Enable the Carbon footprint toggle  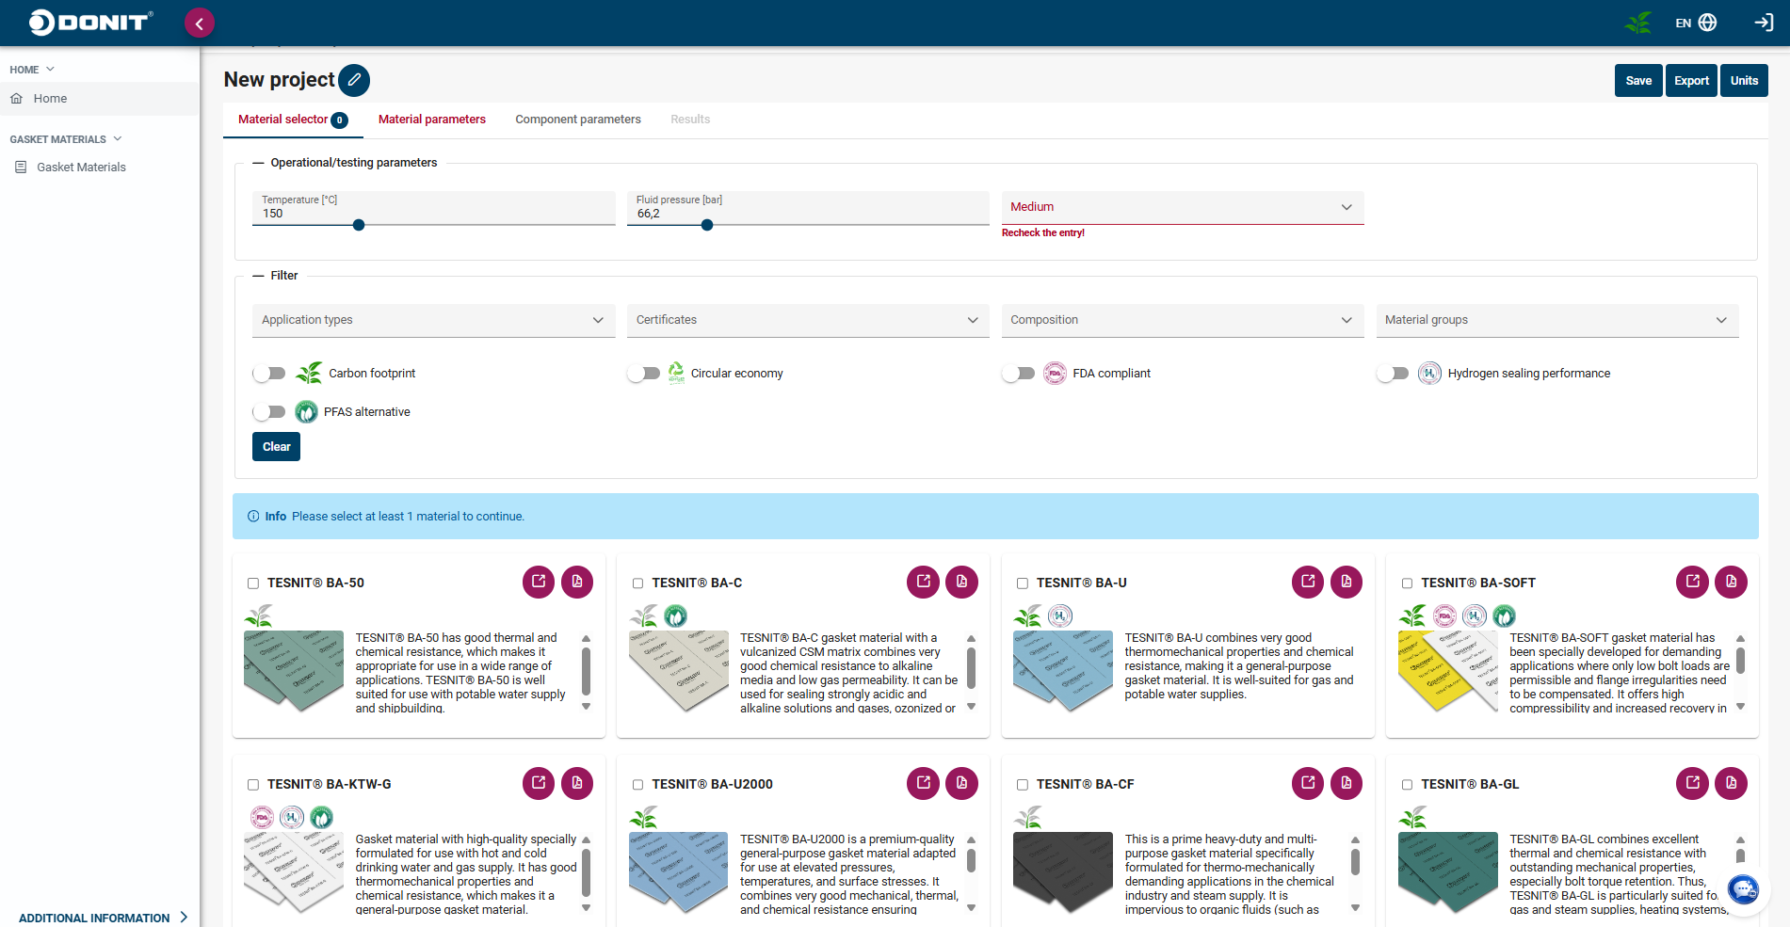click(x=269, y=374)
